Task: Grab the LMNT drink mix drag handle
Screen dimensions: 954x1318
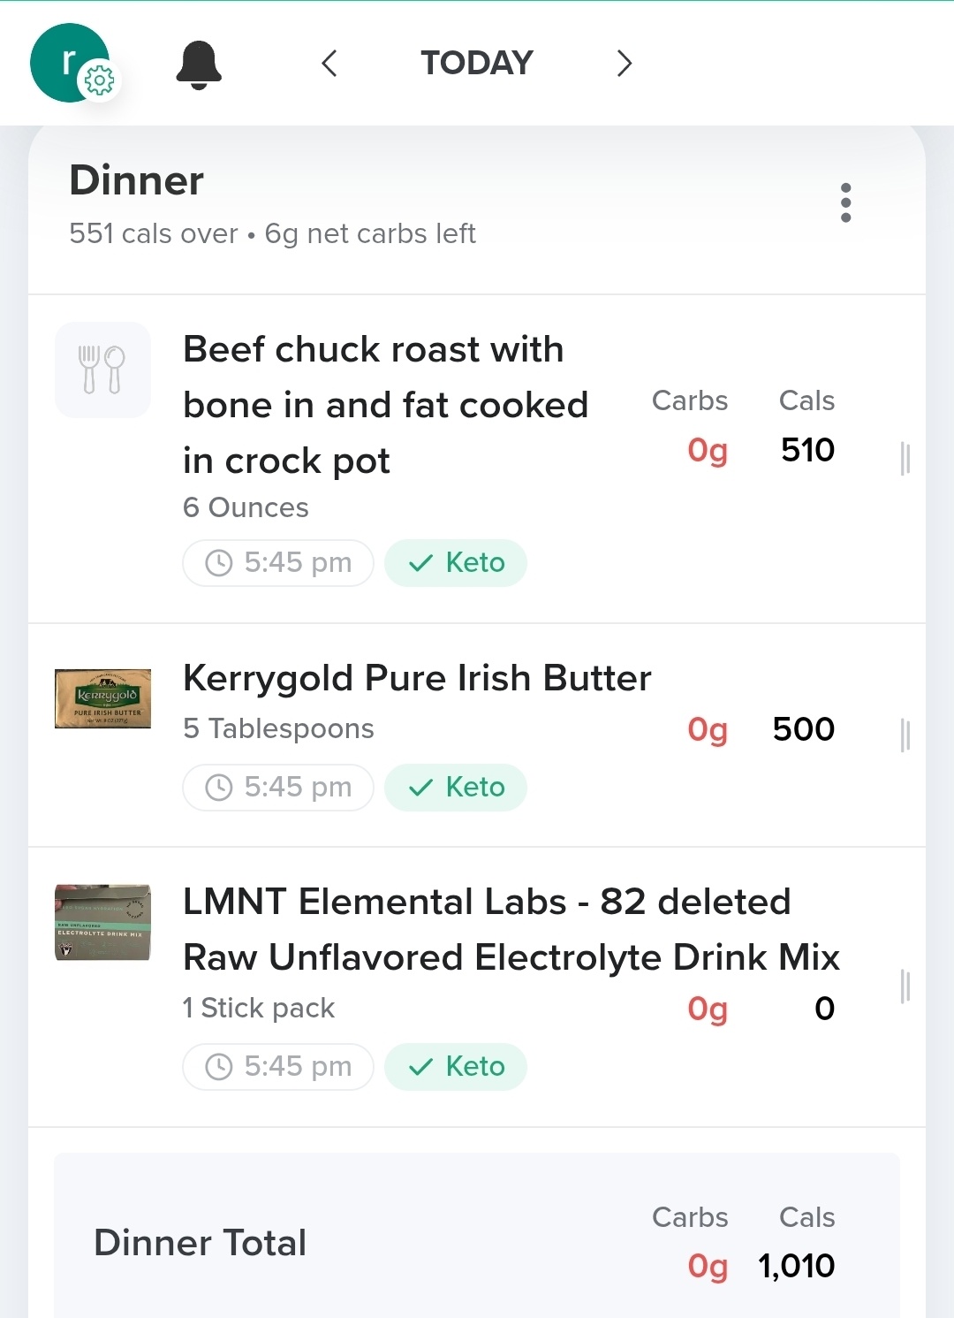Action: [905, 987]
